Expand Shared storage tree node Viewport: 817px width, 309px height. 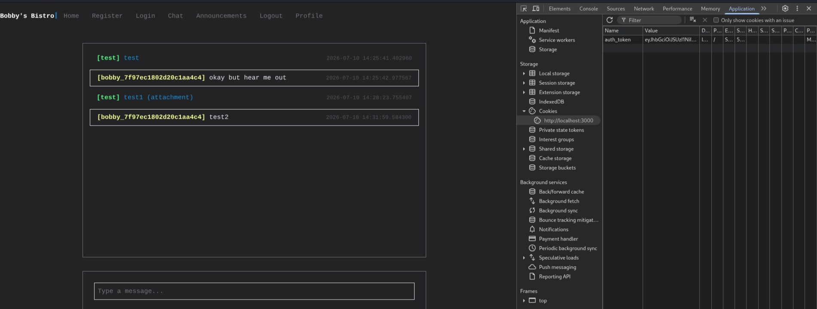click(x=524, y=149)
